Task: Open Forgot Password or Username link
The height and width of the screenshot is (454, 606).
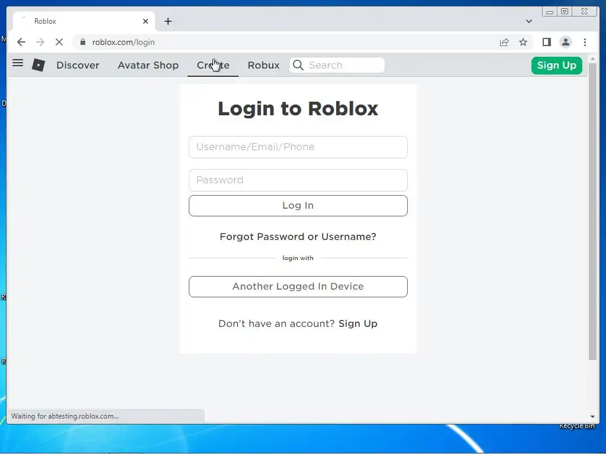Action: point(298,236)
